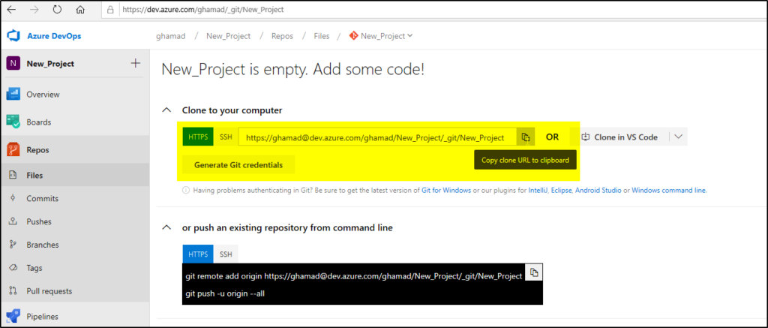Go to browser home icon
This screenshot has width=768, height=328.
click(x=80, y=9)
